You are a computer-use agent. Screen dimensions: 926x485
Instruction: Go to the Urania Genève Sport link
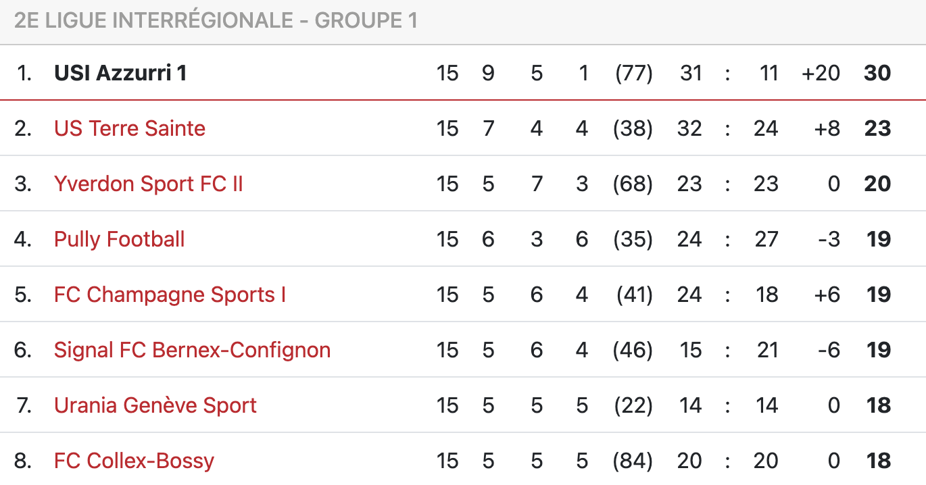tap(155, 405)
